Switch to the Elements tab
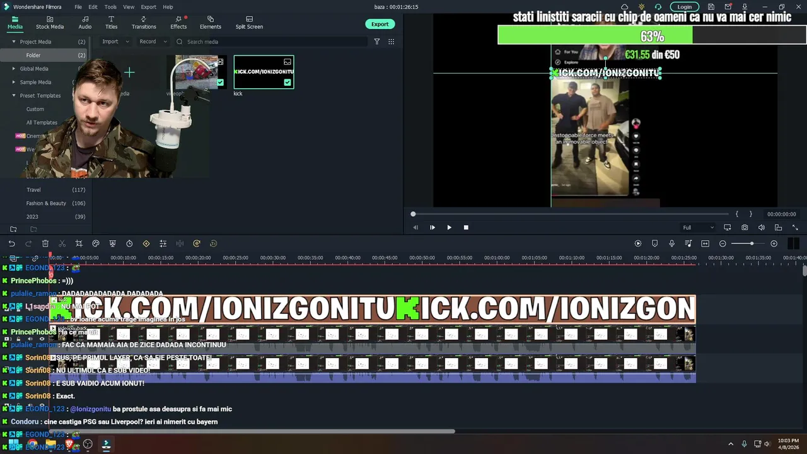 pos(211,23)
